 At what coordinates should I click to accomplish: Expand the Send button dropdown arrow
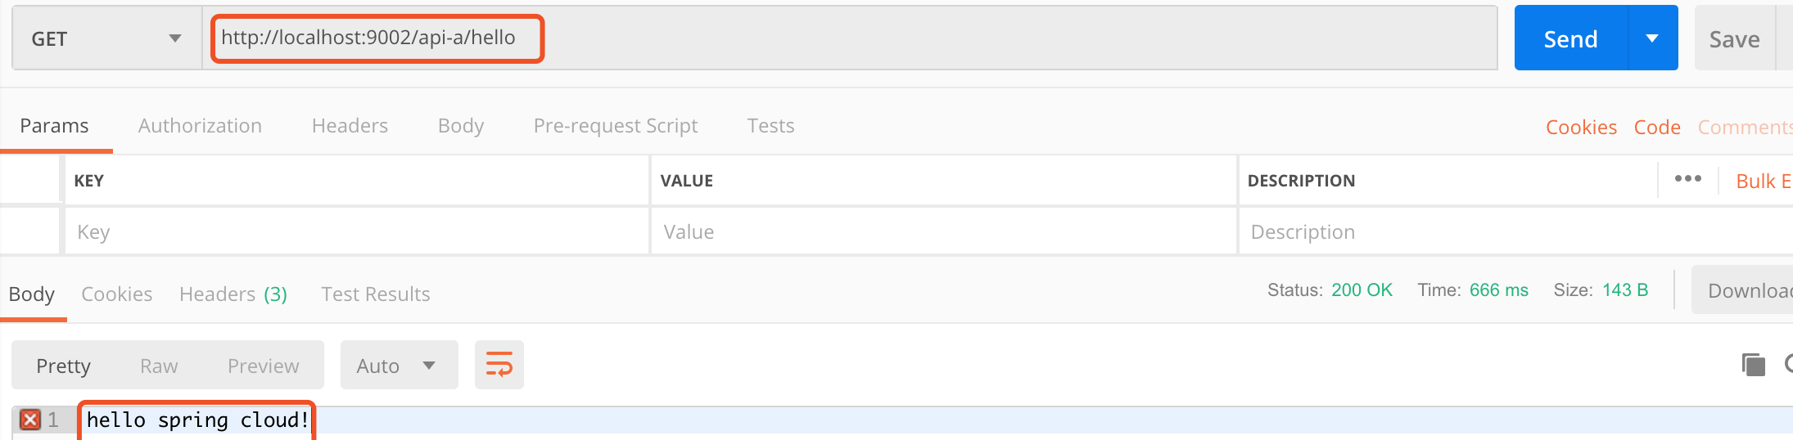tap(1652, 38)
